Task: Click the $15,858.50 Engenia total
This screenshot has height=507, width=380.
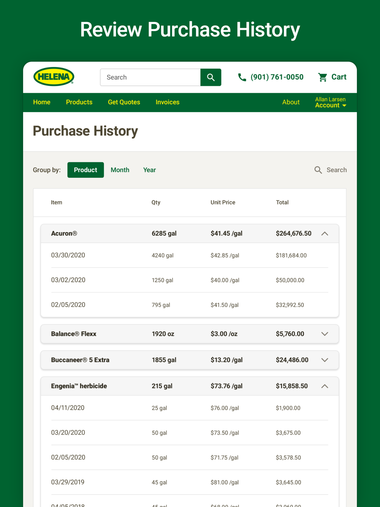Action: point(292,386)
